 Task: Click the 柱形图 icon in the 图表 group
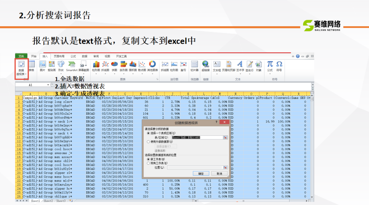96,64
